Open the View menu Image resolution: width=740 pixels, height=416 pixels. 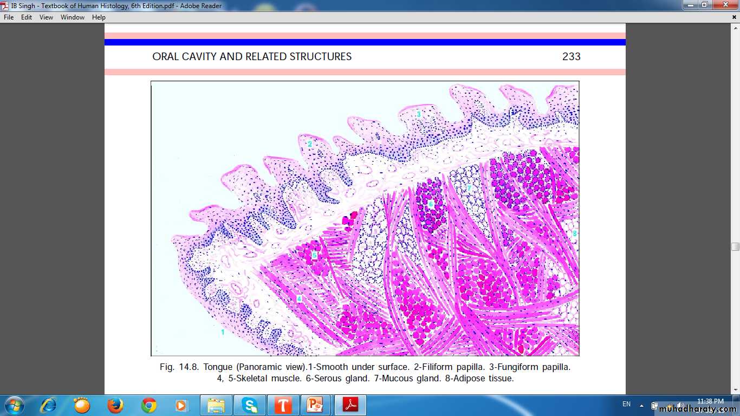coord(46,17)
